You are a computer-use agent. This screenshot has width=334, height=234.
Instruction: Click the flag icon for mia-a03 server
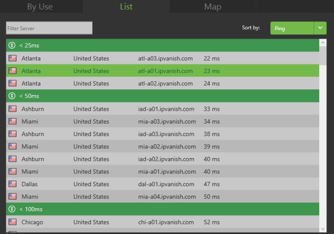tap(13, 121)
